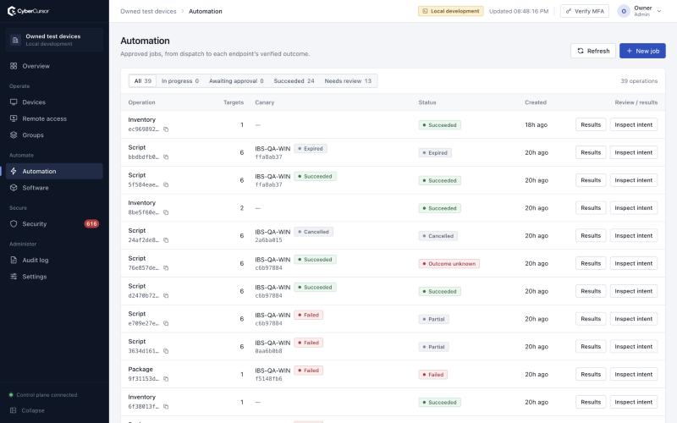Go to Owned test devices breadcrumb
Screen dimensions: 677x423
(x=149, y=11)
